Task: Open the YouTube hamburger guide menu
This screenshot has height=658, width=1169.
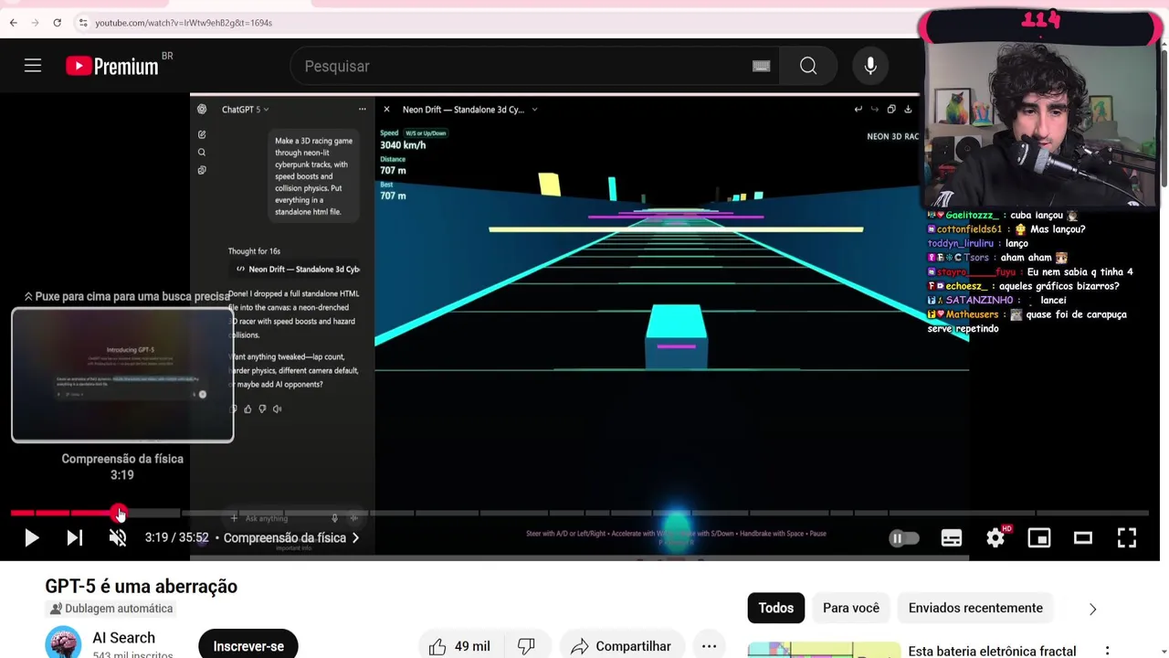Action: click(x=33, y=66)
